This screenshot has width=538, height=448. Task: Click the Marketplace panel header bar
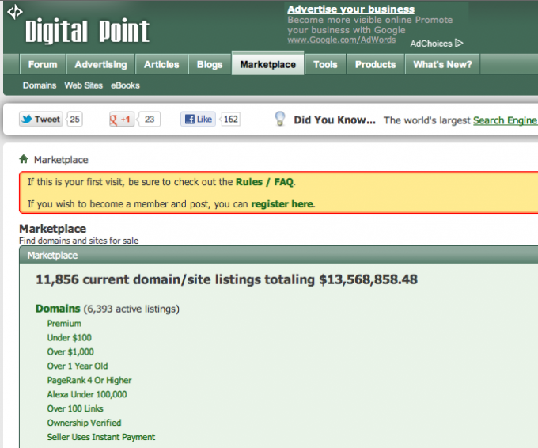pos(278,256)
